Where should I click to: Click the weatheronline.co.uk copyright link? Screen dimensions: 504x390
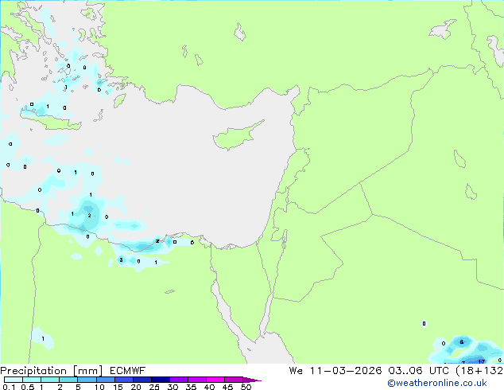[x=437, y=383]
